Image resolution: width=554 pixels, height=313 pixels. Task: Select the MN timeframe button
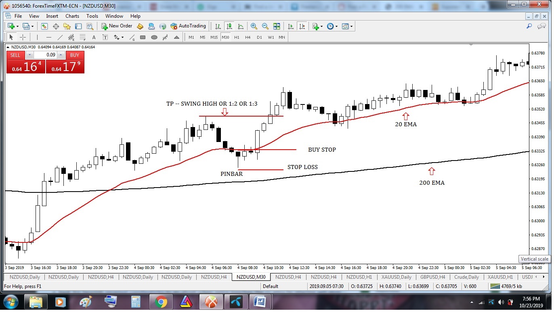pyautogui.click(x=281, y=37)
